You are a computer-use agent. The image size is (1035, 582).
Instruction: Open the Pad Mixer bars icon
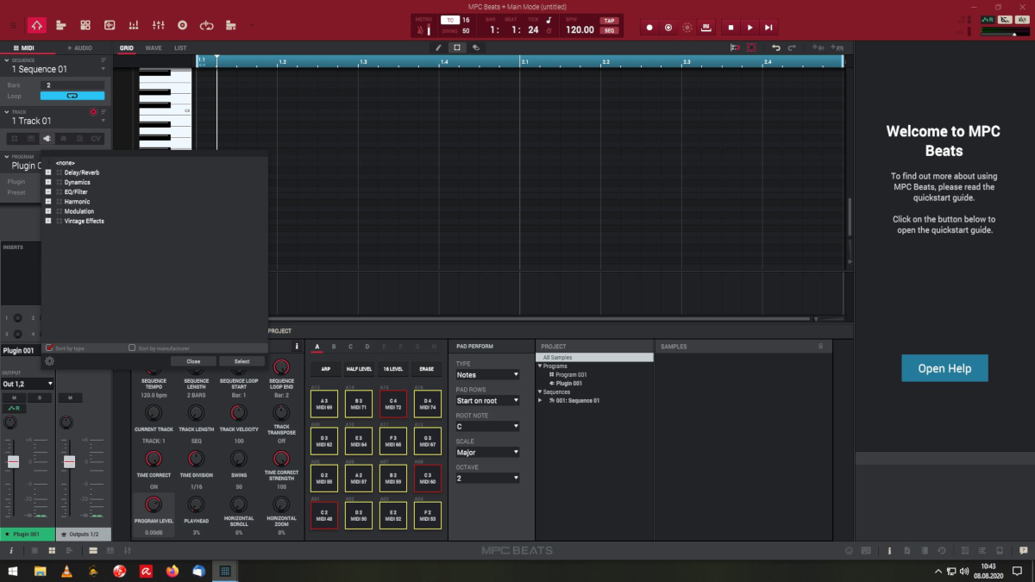point(134,26)
